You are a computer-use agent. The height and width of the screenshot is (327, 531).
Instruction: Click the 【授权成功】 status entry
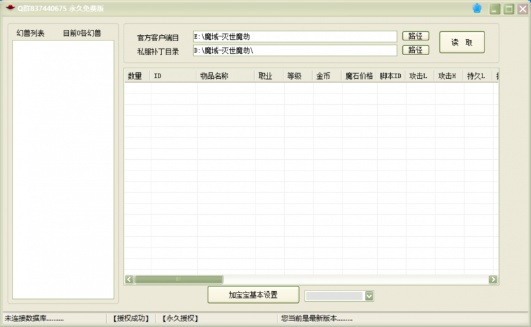[x=131, y=318]
